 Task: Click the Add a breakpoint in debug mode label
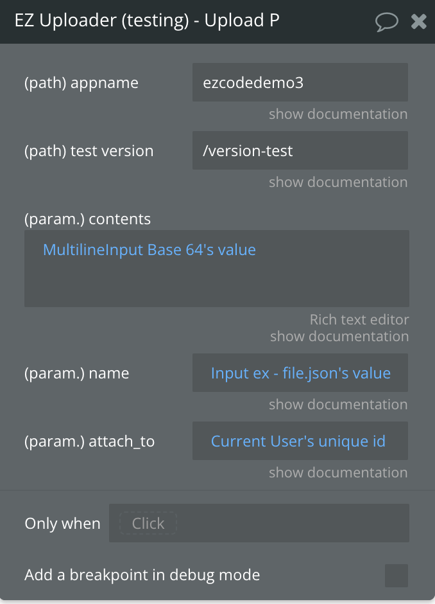[142, 575]
